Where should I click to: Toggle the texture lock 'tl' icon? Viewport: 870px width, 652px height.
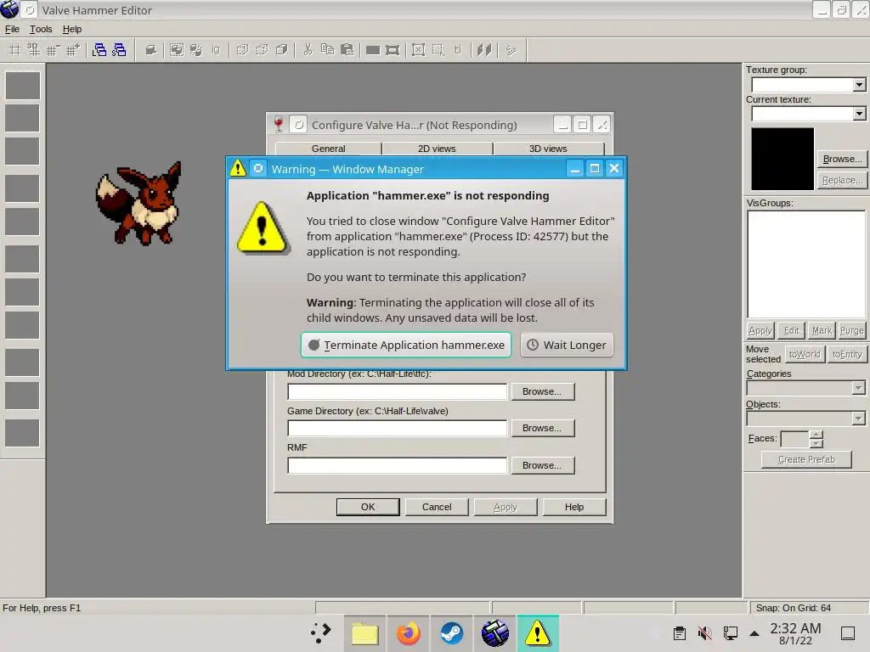[458, 50]
